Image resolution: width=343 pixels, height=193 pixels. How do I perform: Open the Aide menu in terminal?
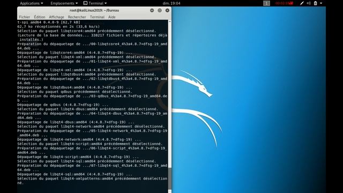click(112, 17)
